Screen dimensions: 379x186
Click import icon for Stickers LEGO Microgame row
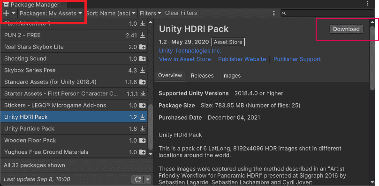point(143,105)
